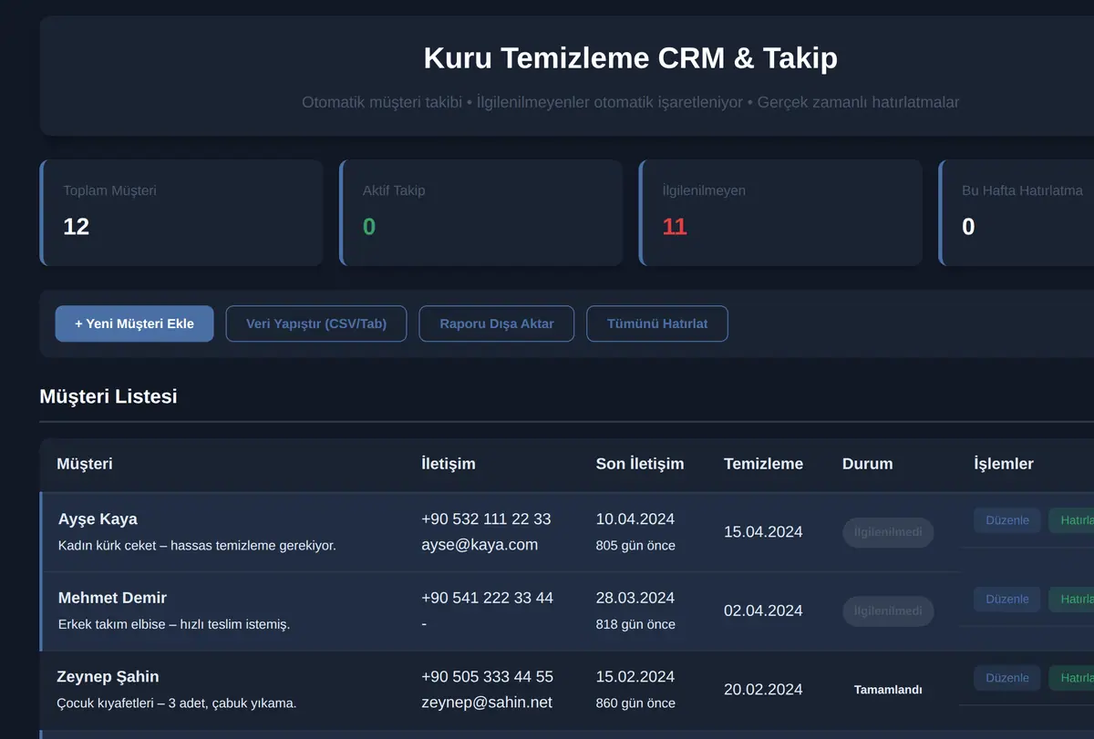Click the Son İletişim column header

click(640, 464)
